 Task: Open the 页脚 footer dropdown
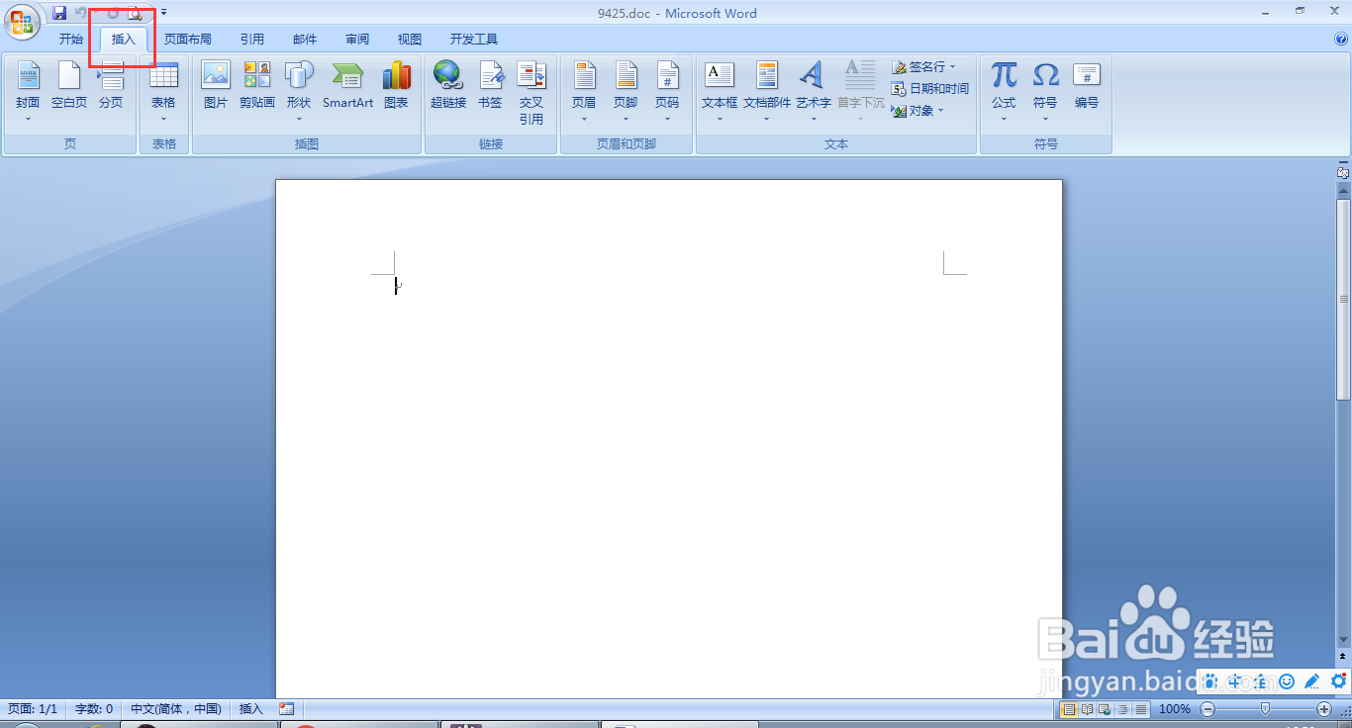(x=626, y=92)
